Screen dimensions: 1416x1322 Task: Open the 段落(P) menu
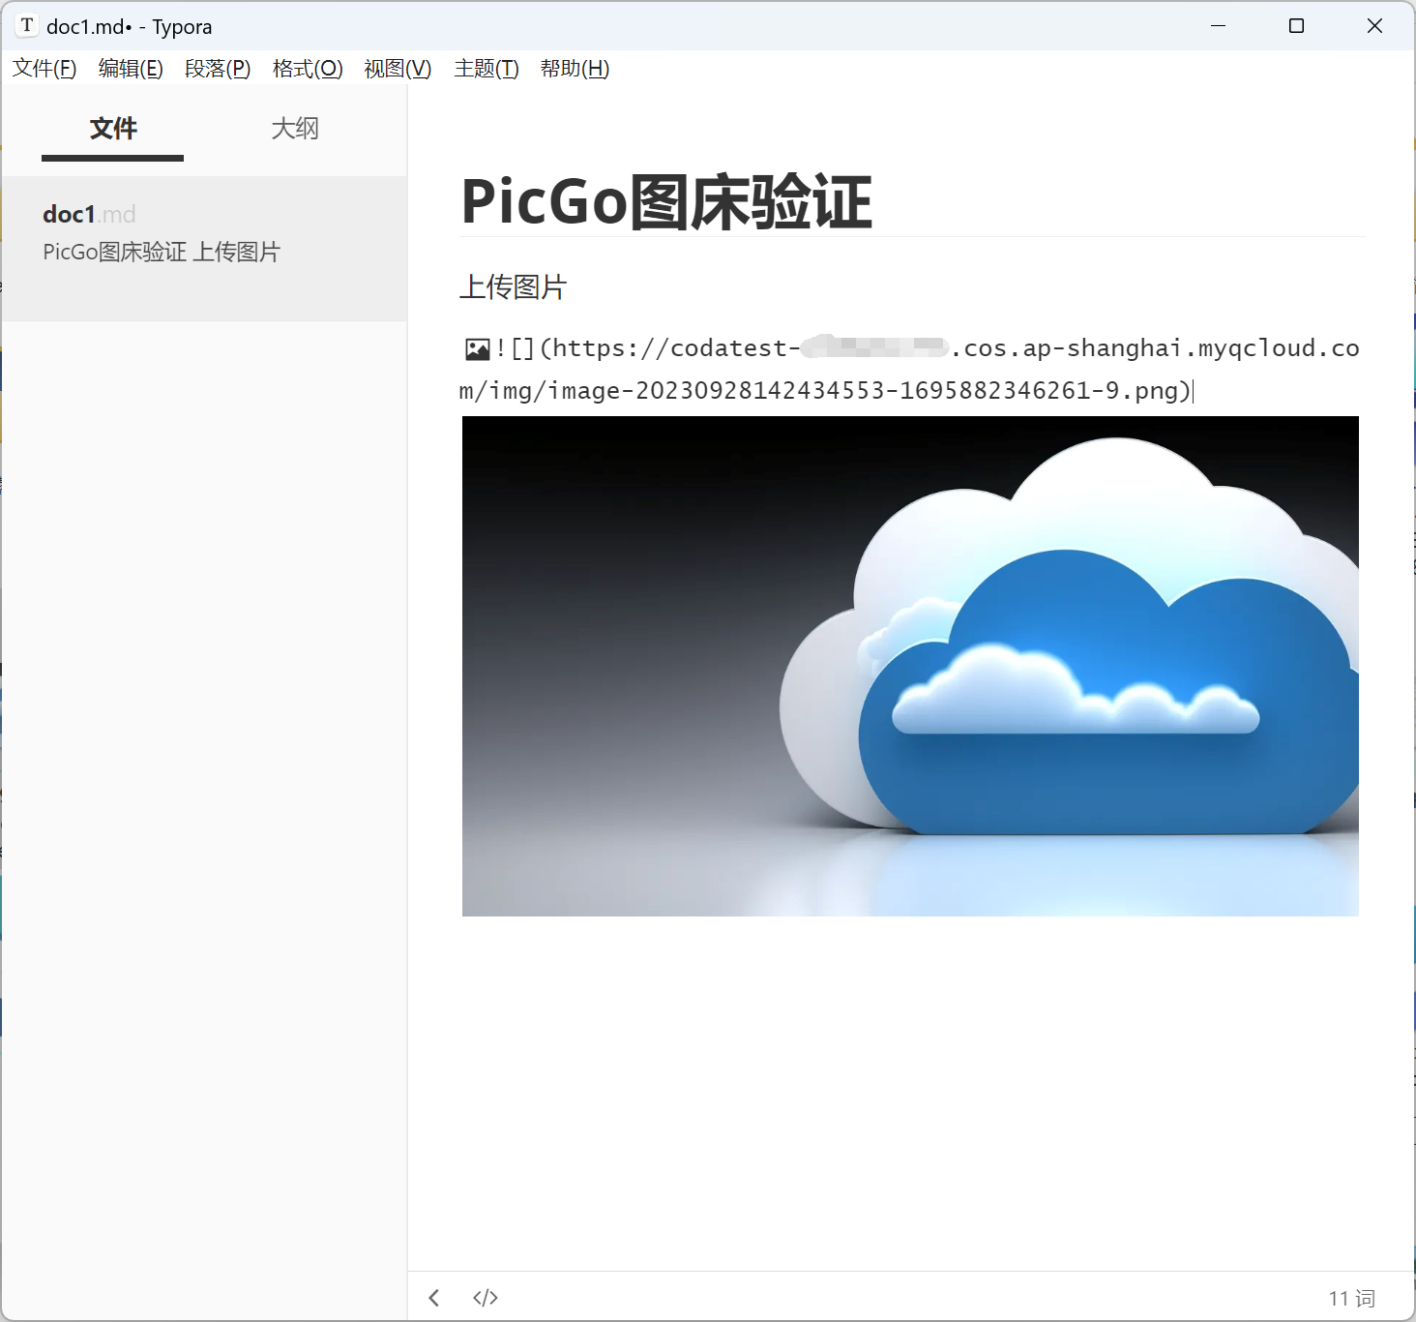coord(218,69)
